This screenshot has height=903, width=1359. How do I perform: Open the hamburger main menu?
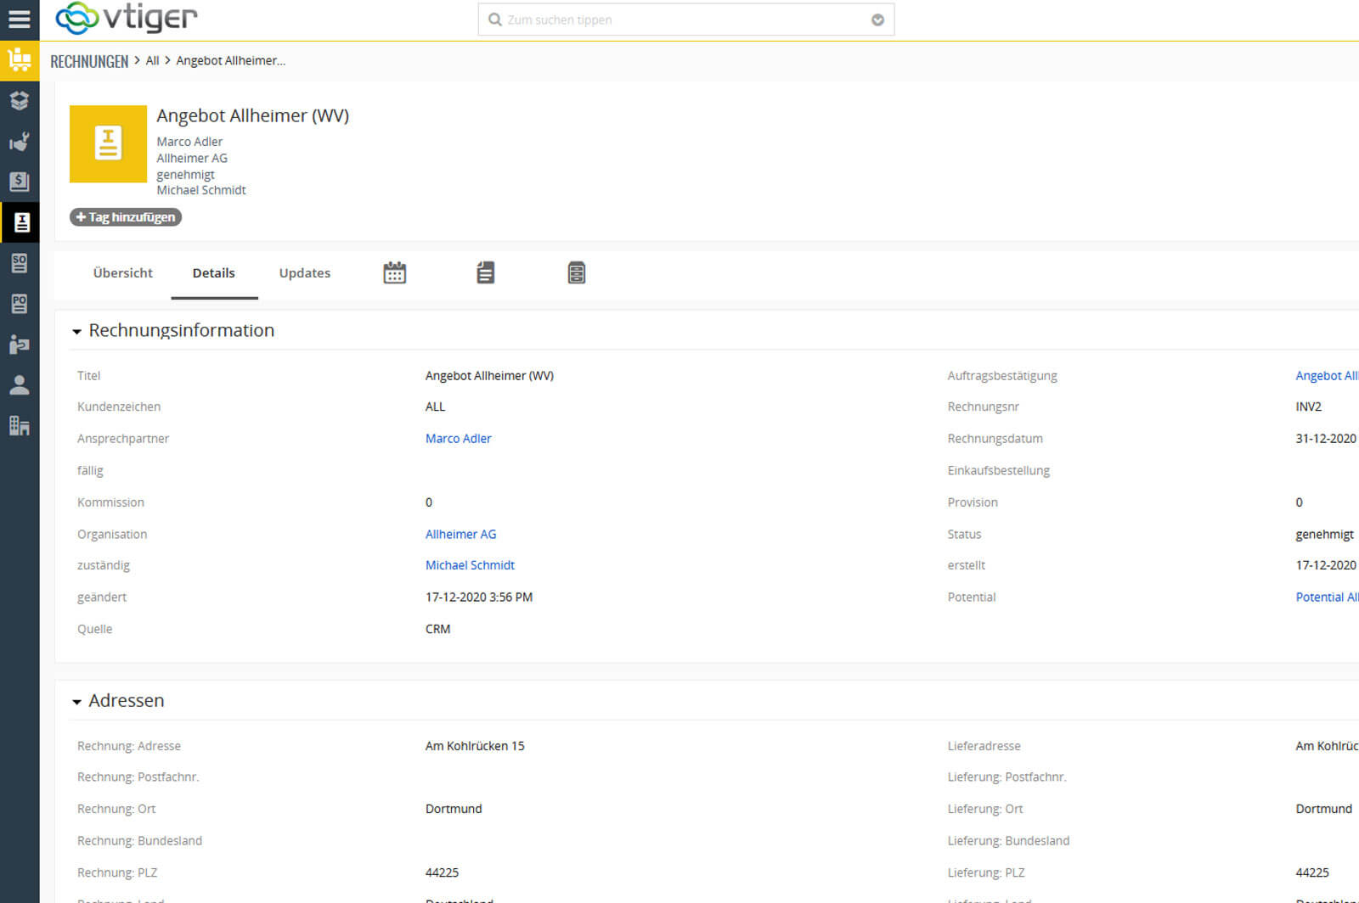19,19
